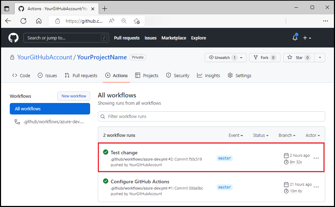Open the Test change workflow run
This screenshot has width=335, height=207.
click(x=124, y=152)
